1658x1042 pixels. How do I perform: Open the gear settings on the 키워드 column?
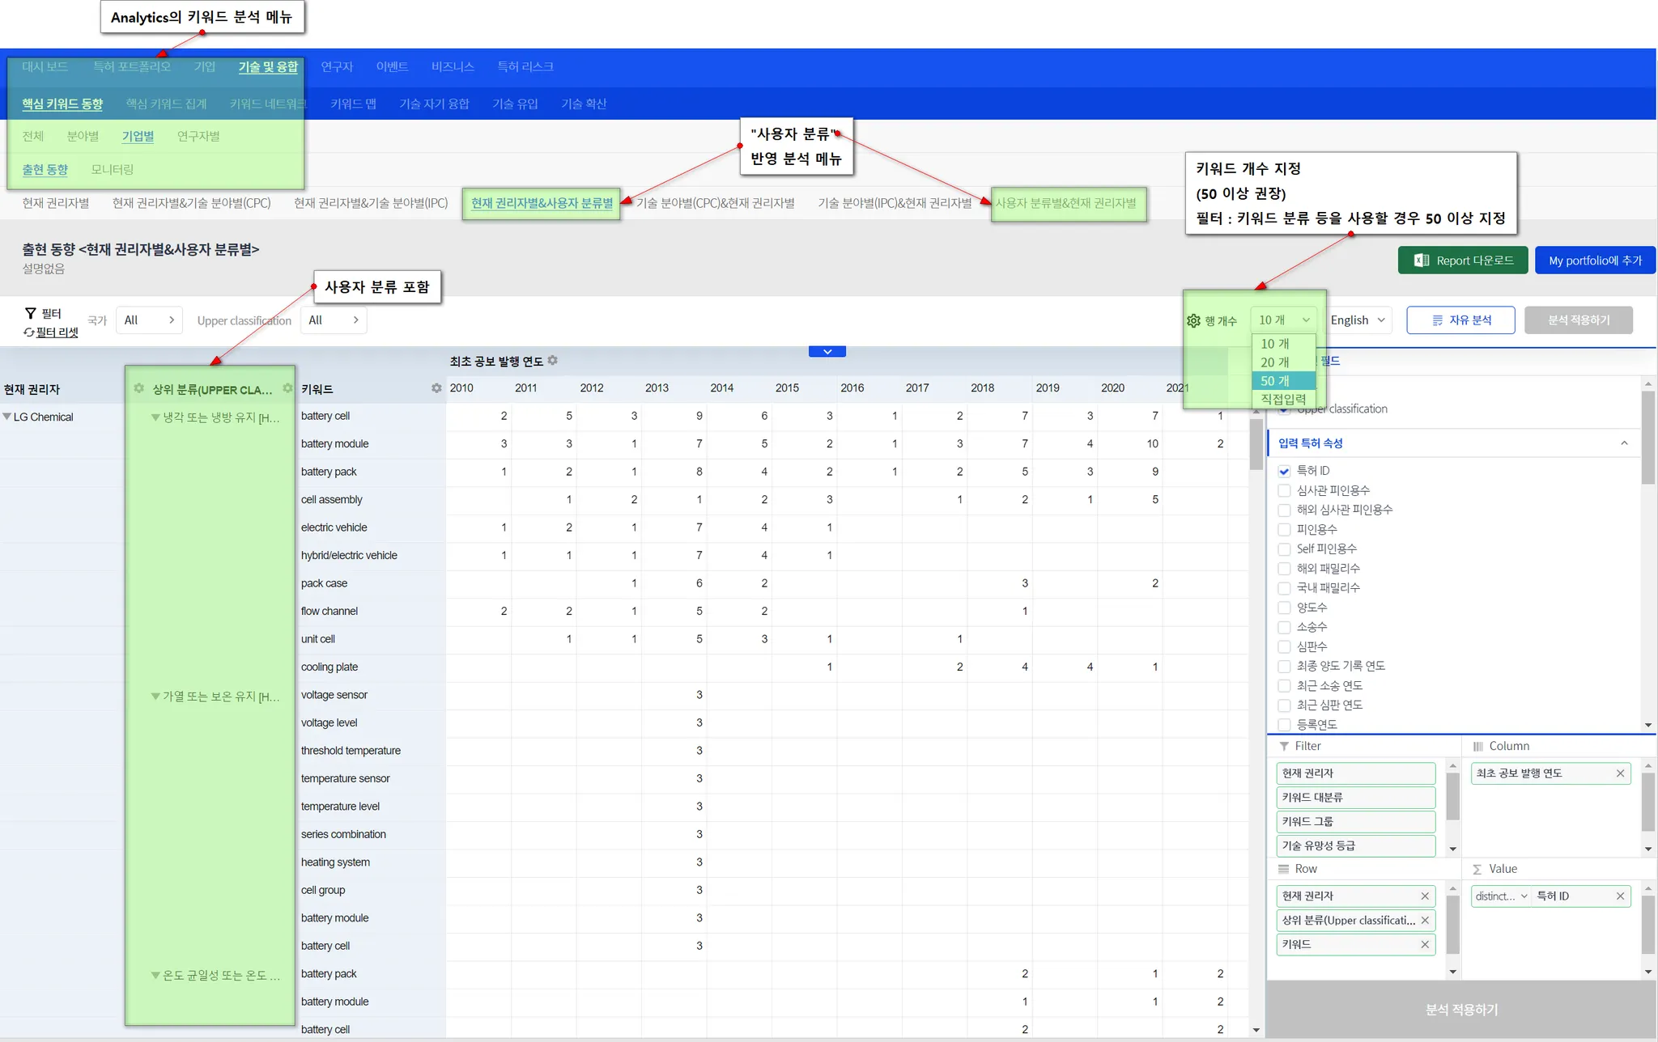436,388
